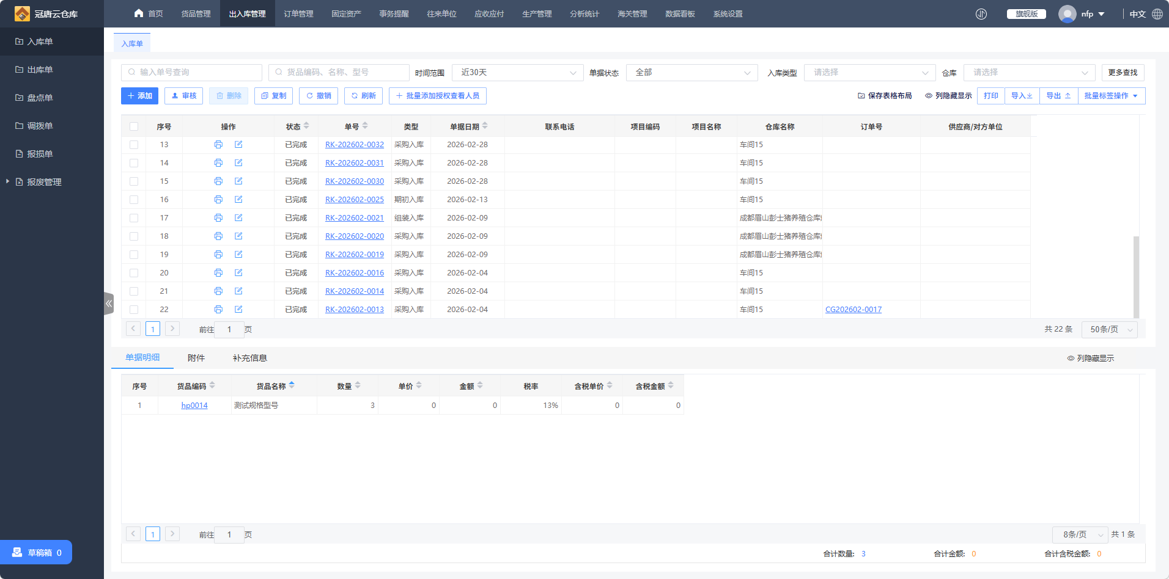Click the edit icon for row 16
This screenshot has height=579, width=1169.
[238, 199]
